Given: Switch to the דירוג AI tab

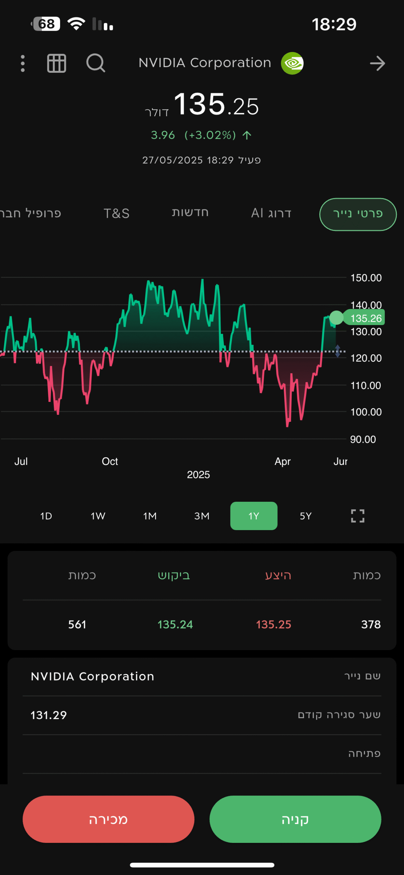Looking at the screenshot, I should tap(271, 213).
